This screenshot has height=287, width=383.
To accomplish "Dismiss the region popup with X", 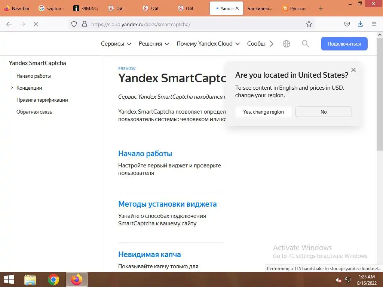I will (353, 70).
